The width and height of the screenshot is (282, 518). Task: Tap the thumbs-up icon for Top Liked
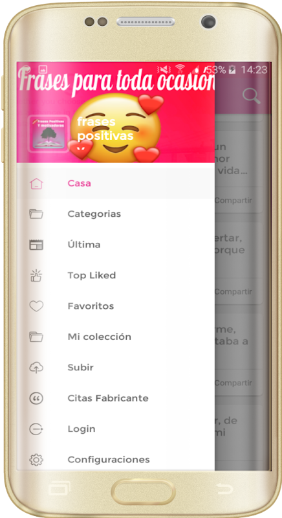pos(36,275)
